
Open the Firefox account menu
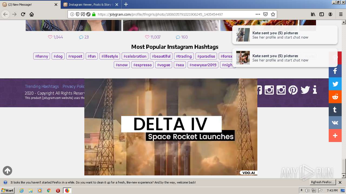click(x=330, y=14)
